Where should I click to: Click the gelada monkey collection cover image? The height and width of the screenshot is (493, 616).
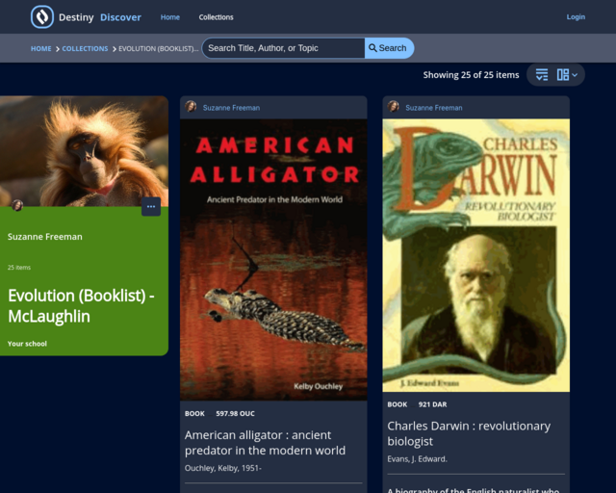(84, 151)
